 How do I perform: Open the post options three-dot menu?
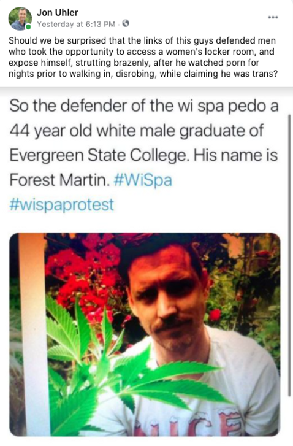[x=273, y=17]
